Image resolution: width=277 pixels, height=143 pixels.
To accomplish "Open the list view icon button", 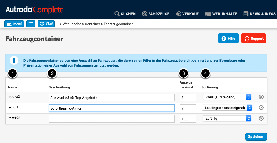I will click(31, 24).
